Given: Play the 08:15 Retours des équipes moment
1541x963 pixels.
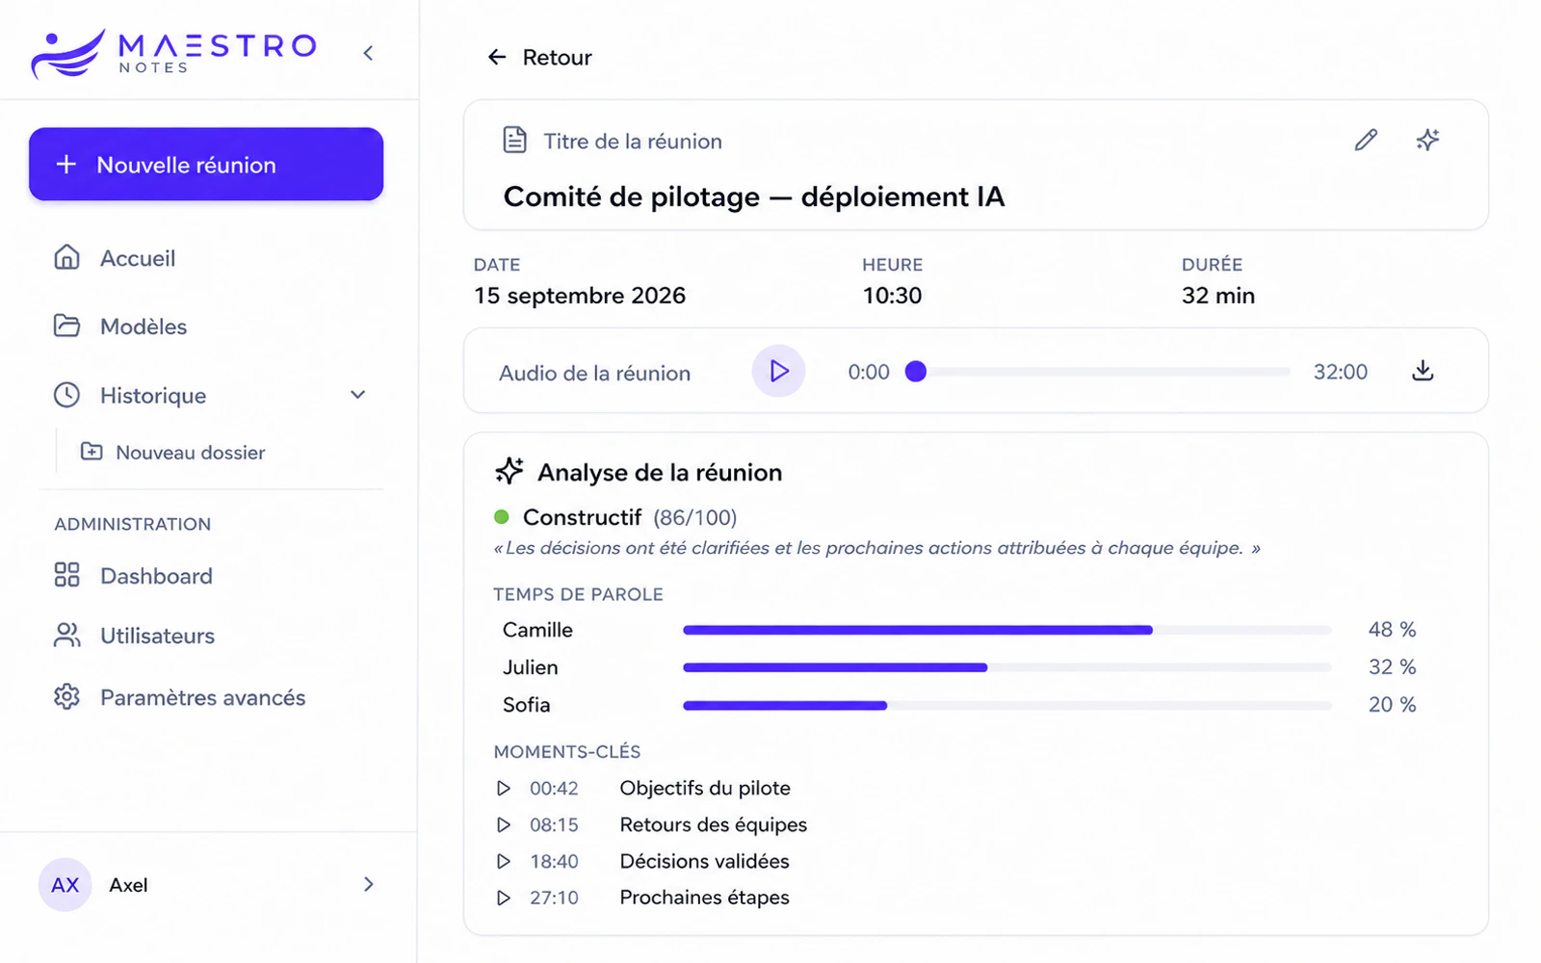Looking at the screenshot, I should pyautogui.click(x=504, y=825).
